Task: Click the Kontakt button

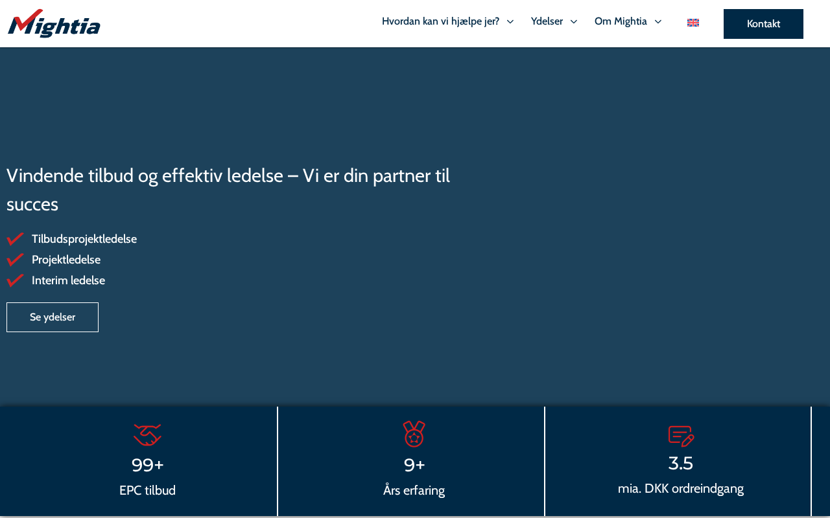Action: click(763, 24)
